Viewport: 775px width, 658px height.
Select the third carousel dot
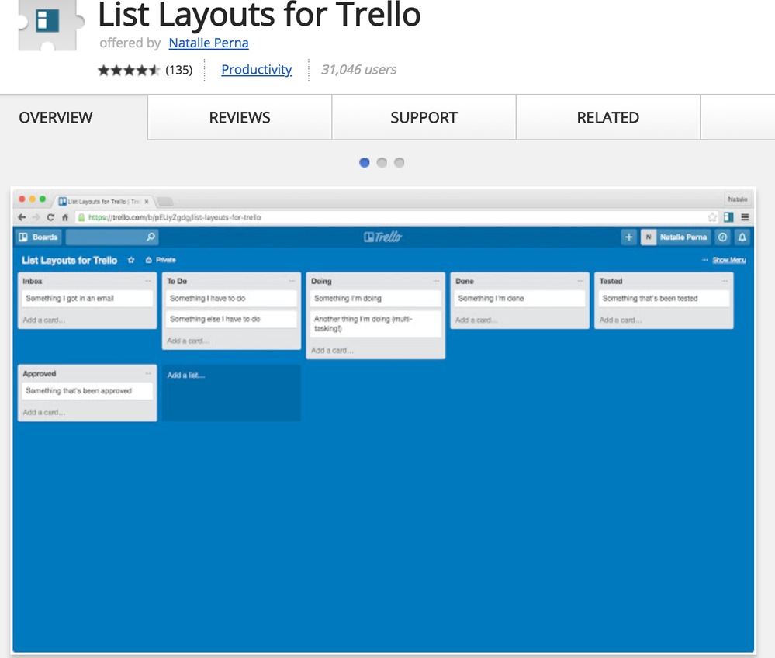pyautogui.click(x=400, y=162)
